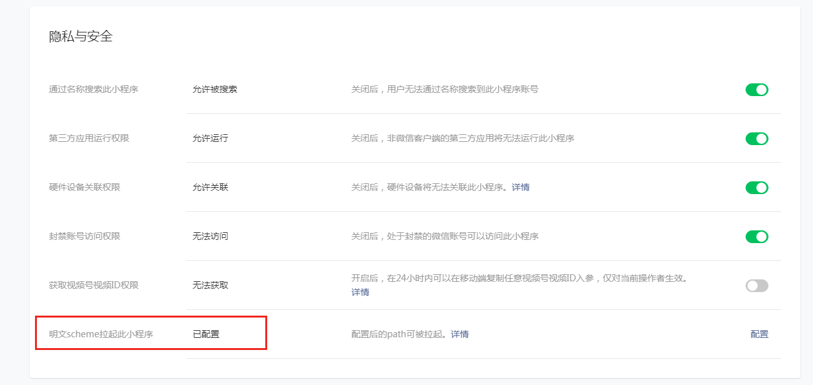Click the 明文scheme拉起此小程序 label
813x385 pixels.
[101, 334]
